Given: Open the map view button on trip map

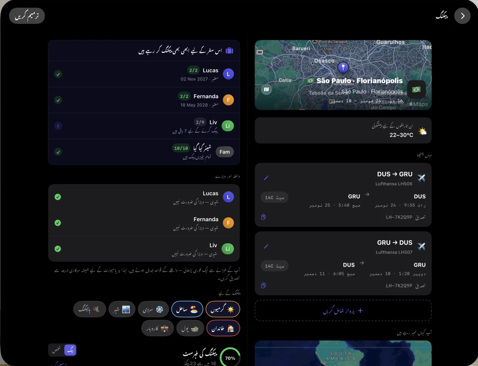Looking at the screenshot, I should [x=266, y=90].
